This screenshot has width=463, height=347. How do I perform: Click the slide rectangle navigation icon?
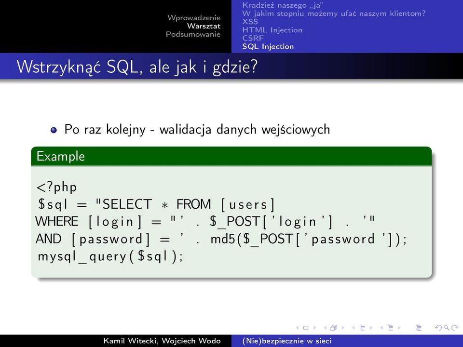pos(306,328)
